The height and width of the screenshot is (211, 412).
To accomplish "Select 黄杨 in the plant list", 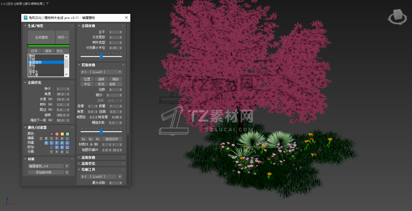I will pos(32,65).
